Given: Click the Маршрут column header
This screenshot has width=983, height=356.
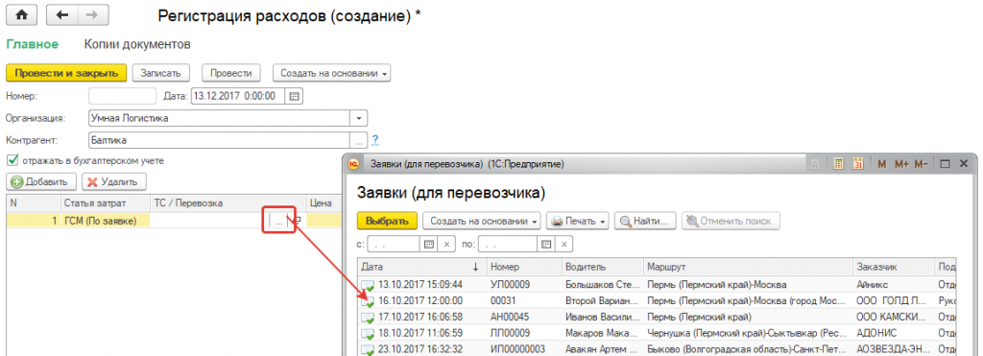Looking at the screenshot, I should click(749, 267).
